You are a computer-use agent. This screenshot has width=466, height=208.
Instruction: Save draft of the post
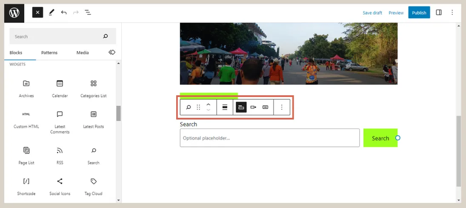pos(372,13)
